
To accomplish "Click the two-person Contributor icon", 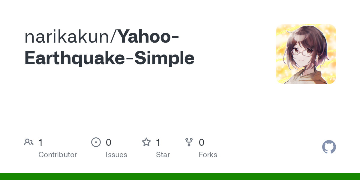I will click(29, 142).
